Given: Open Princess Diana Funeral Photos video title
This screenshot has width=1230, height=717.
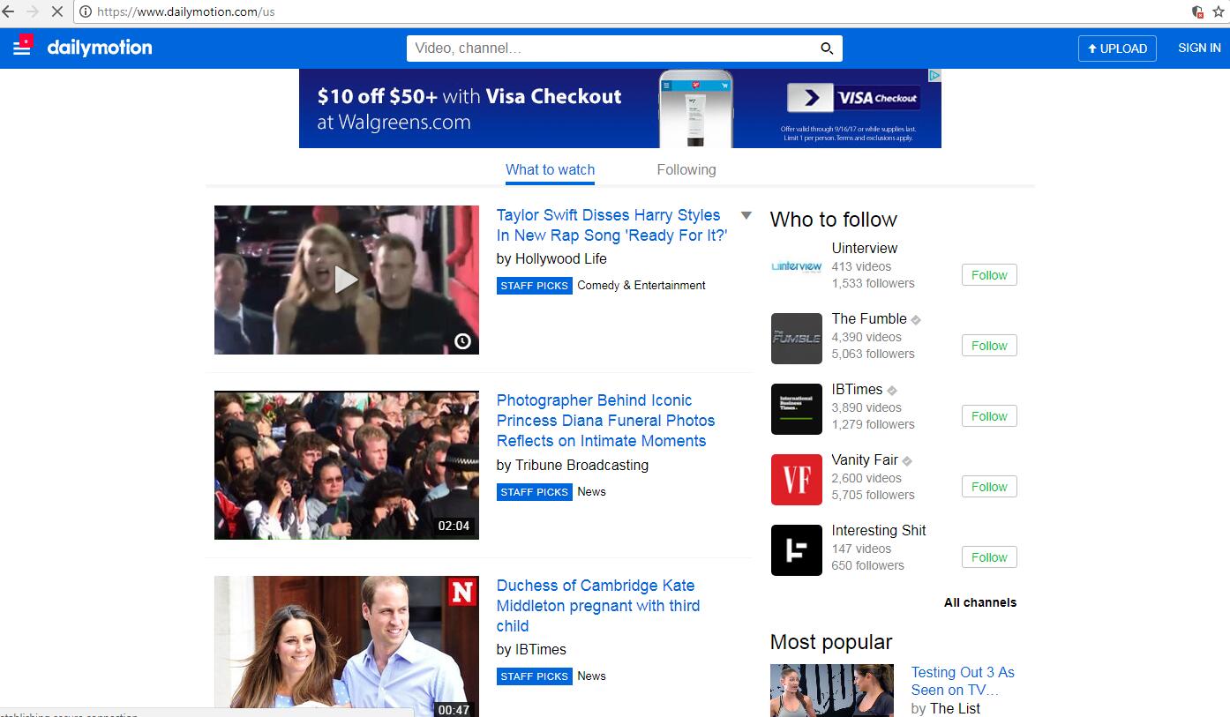Looking at the screenshot, I should coord(605,421).
